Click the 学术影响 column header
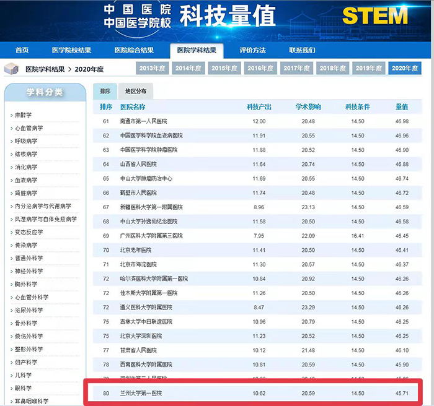 (x=308, y=106)
